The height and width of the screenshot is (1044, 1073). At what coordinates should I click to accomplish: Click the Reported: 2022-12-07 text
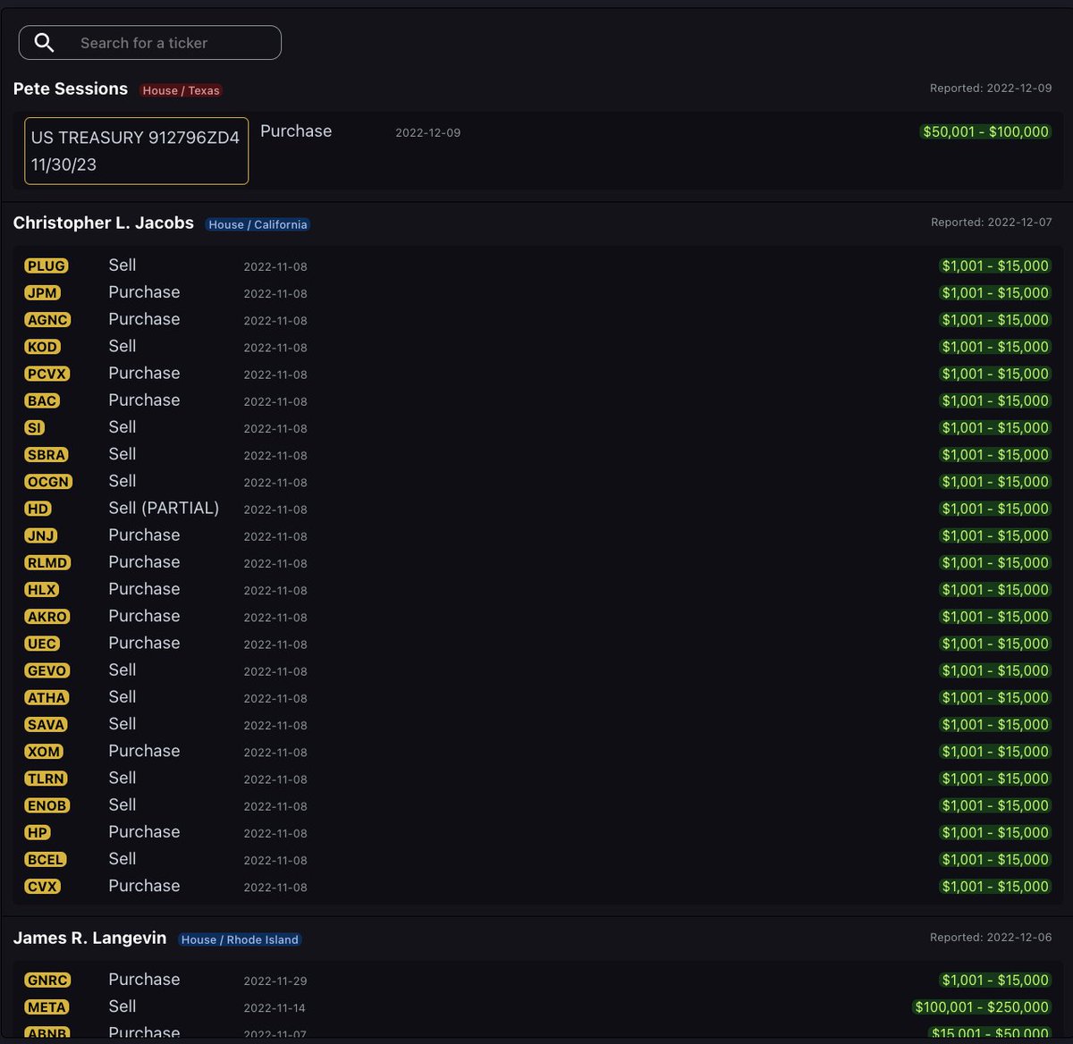(x=991, y=223)
